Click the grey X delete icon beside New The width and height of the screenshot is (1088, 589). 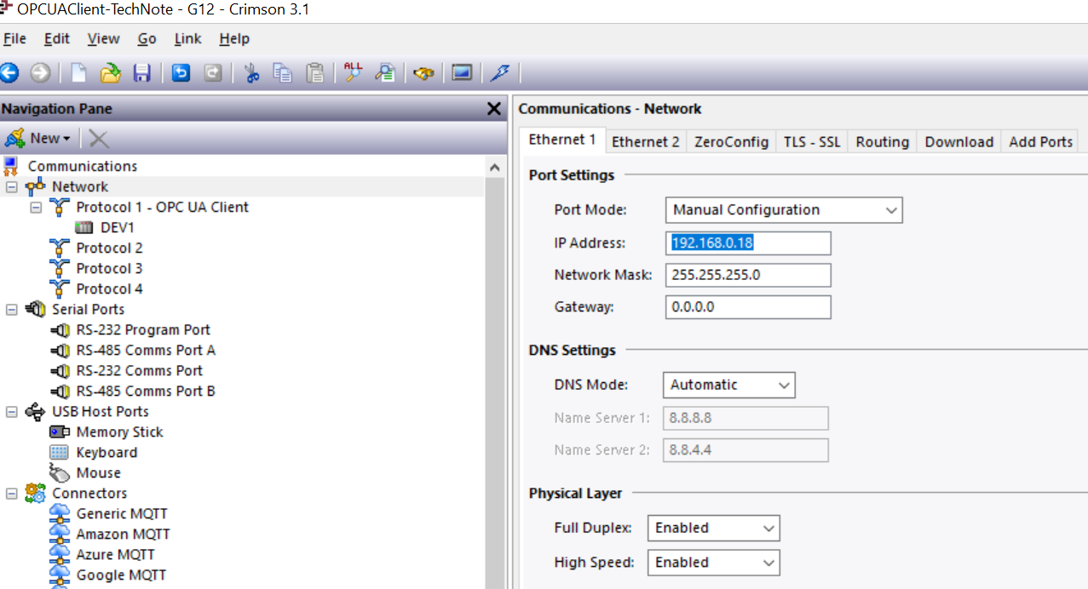pos(99,139)
